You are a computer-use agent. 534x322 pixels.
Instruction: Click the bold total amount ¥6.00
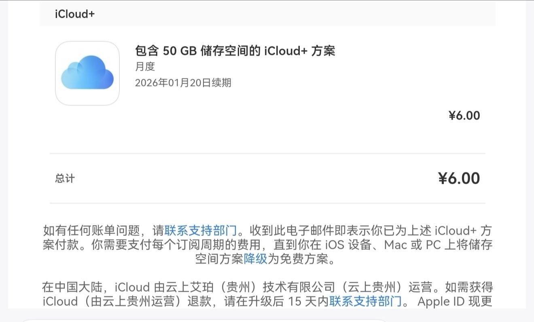pos(459,178)
